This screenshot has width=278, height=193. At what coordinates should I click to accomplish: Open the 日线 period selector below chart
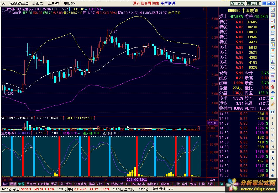pos(212,180)
